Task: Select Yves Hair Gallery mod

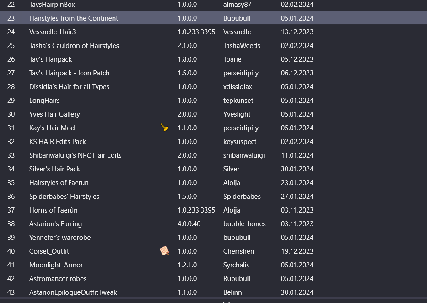Action: 54,114
